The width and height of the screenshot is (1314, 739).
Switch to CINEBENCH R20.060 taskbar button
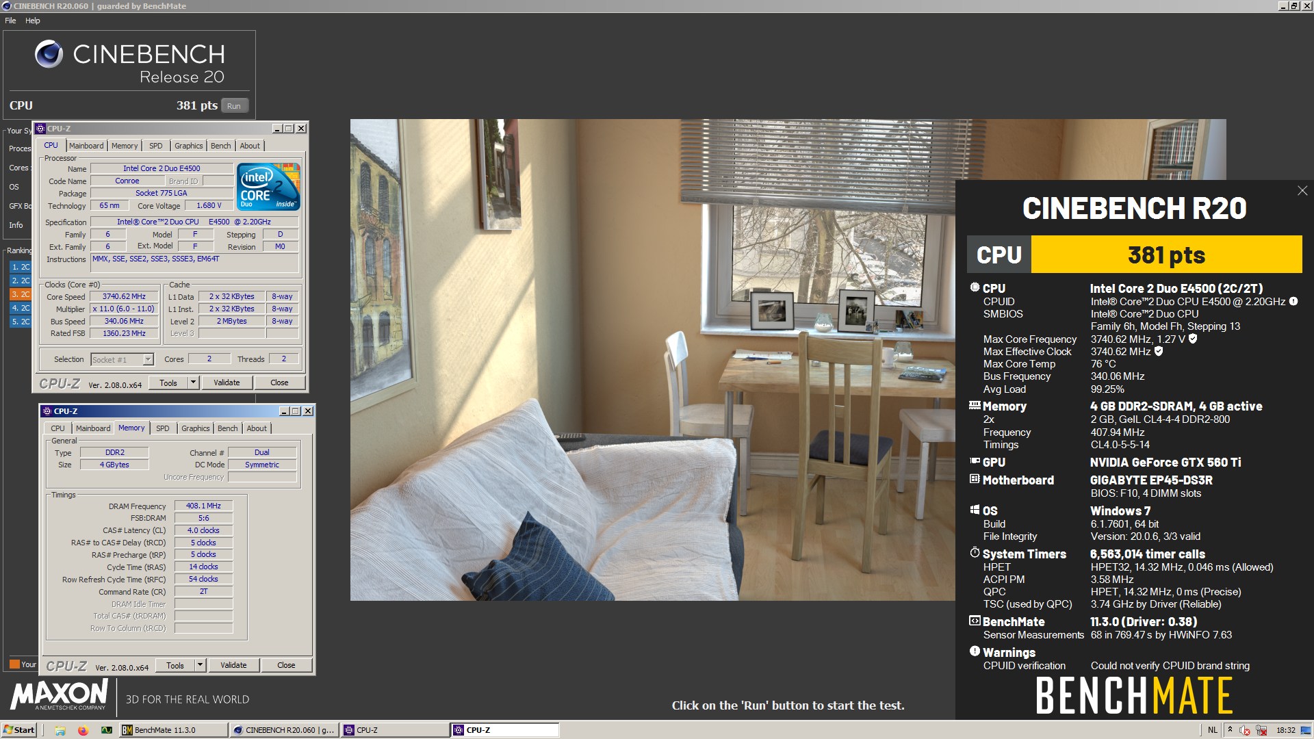[284, 730]
